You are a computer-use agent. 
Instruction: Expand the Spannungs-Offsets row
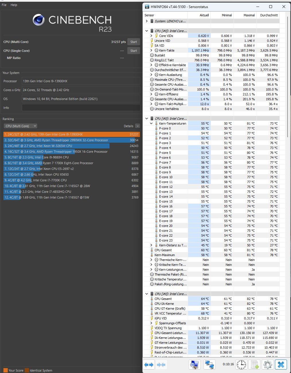pos(151,323)
